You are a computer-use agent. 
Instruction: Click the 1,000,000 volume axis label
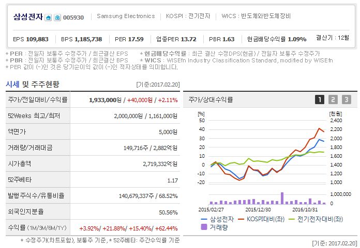[x=340, y=194]
